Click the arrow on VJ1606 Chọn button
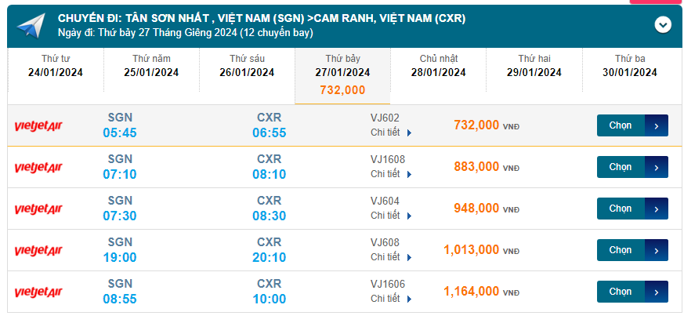 point(657,292)
